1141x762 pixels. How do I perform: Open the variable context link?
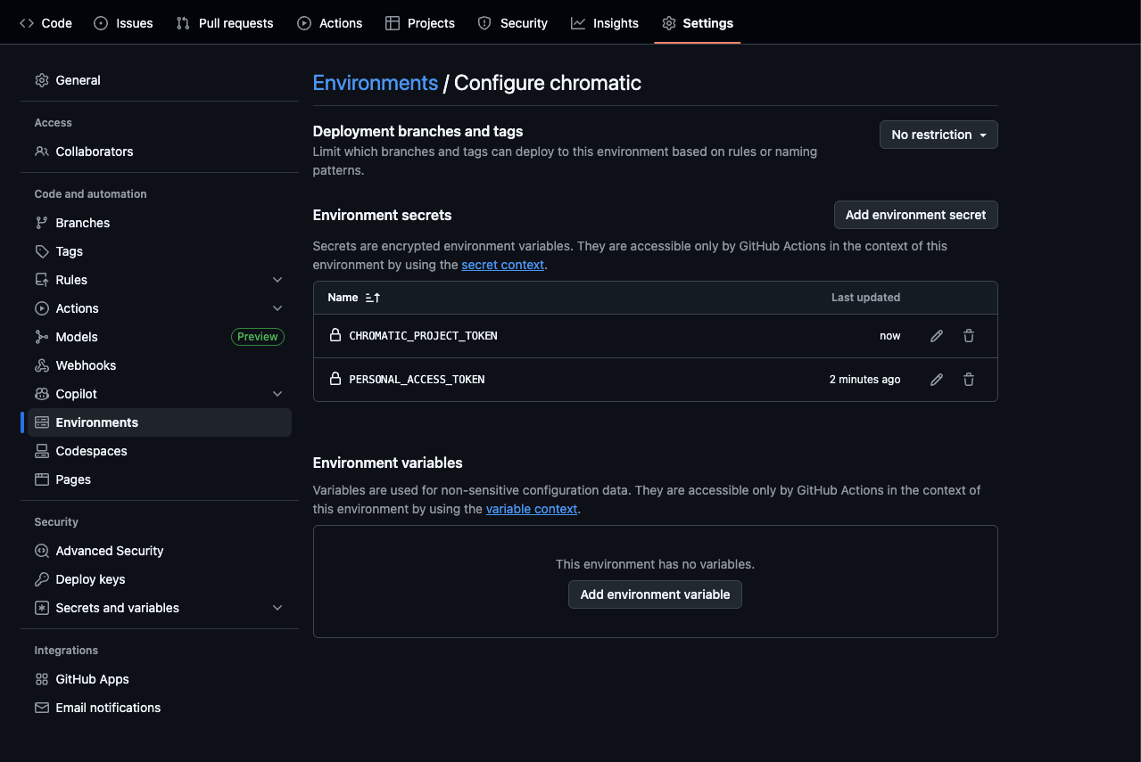(532, 509)
